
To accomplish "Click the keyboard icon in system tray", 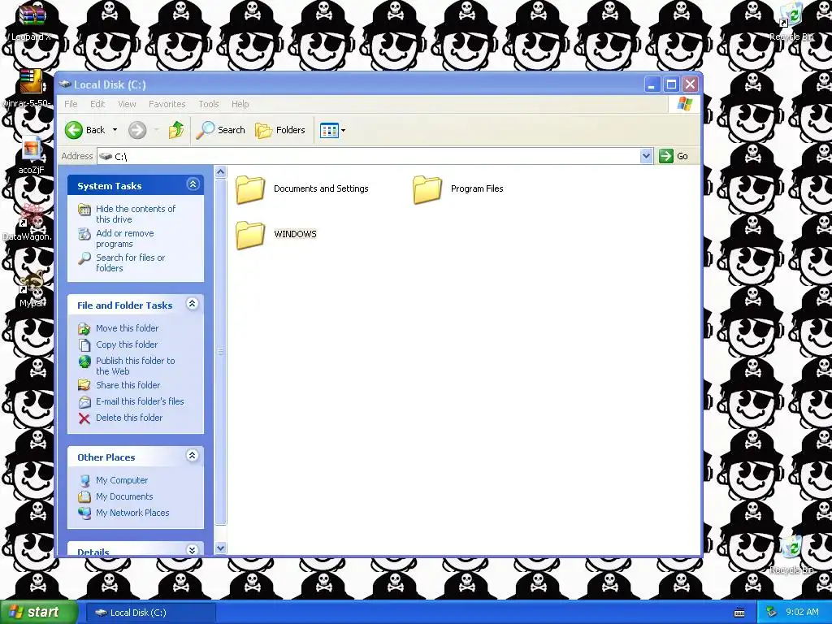I will click(x=739, y=613).
